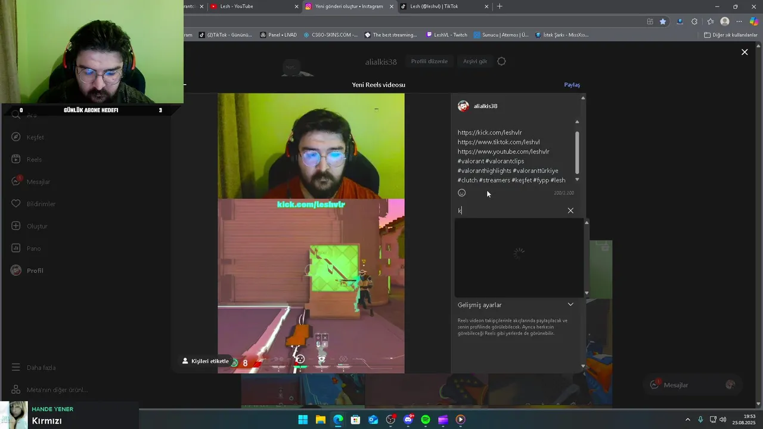The image size is (763, 429).
Task: Close the Lesh - YouTube tab
Action: click(297, 7)
